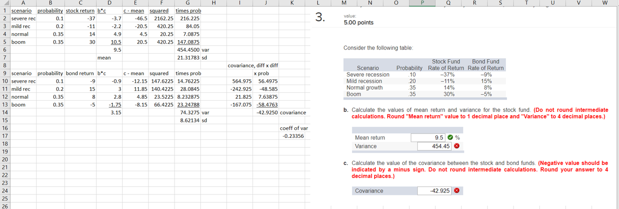Screen dimensions: 619x209
Task: Select row 20 header
Action: (4, 159)
